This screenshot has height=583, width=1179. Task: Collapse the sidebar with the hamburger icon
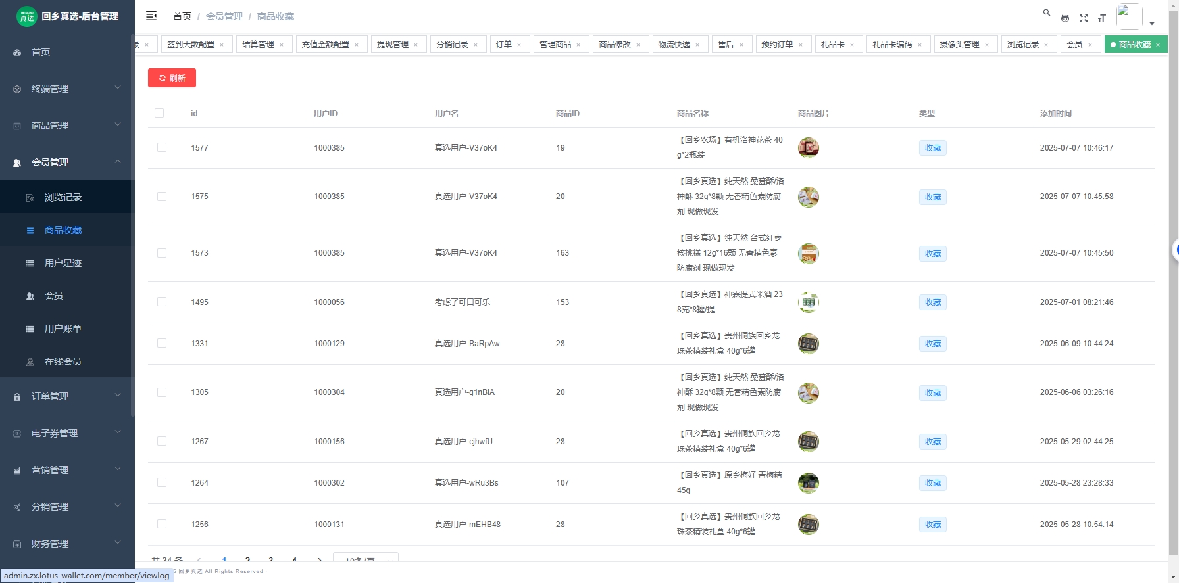[x=151, y=16]
